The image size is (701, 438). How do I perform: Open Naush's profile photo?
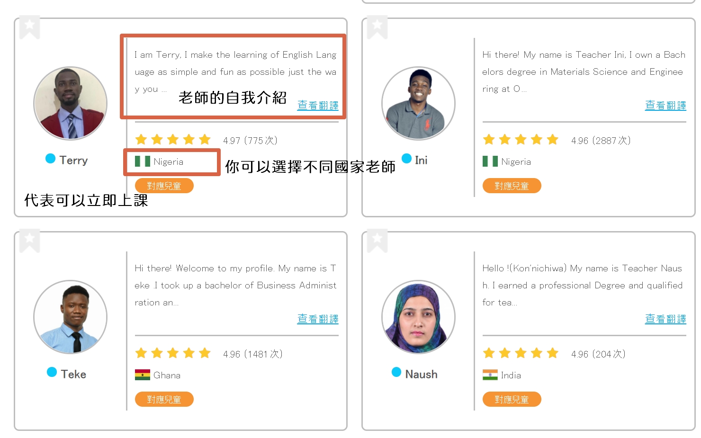pos(418,317)
